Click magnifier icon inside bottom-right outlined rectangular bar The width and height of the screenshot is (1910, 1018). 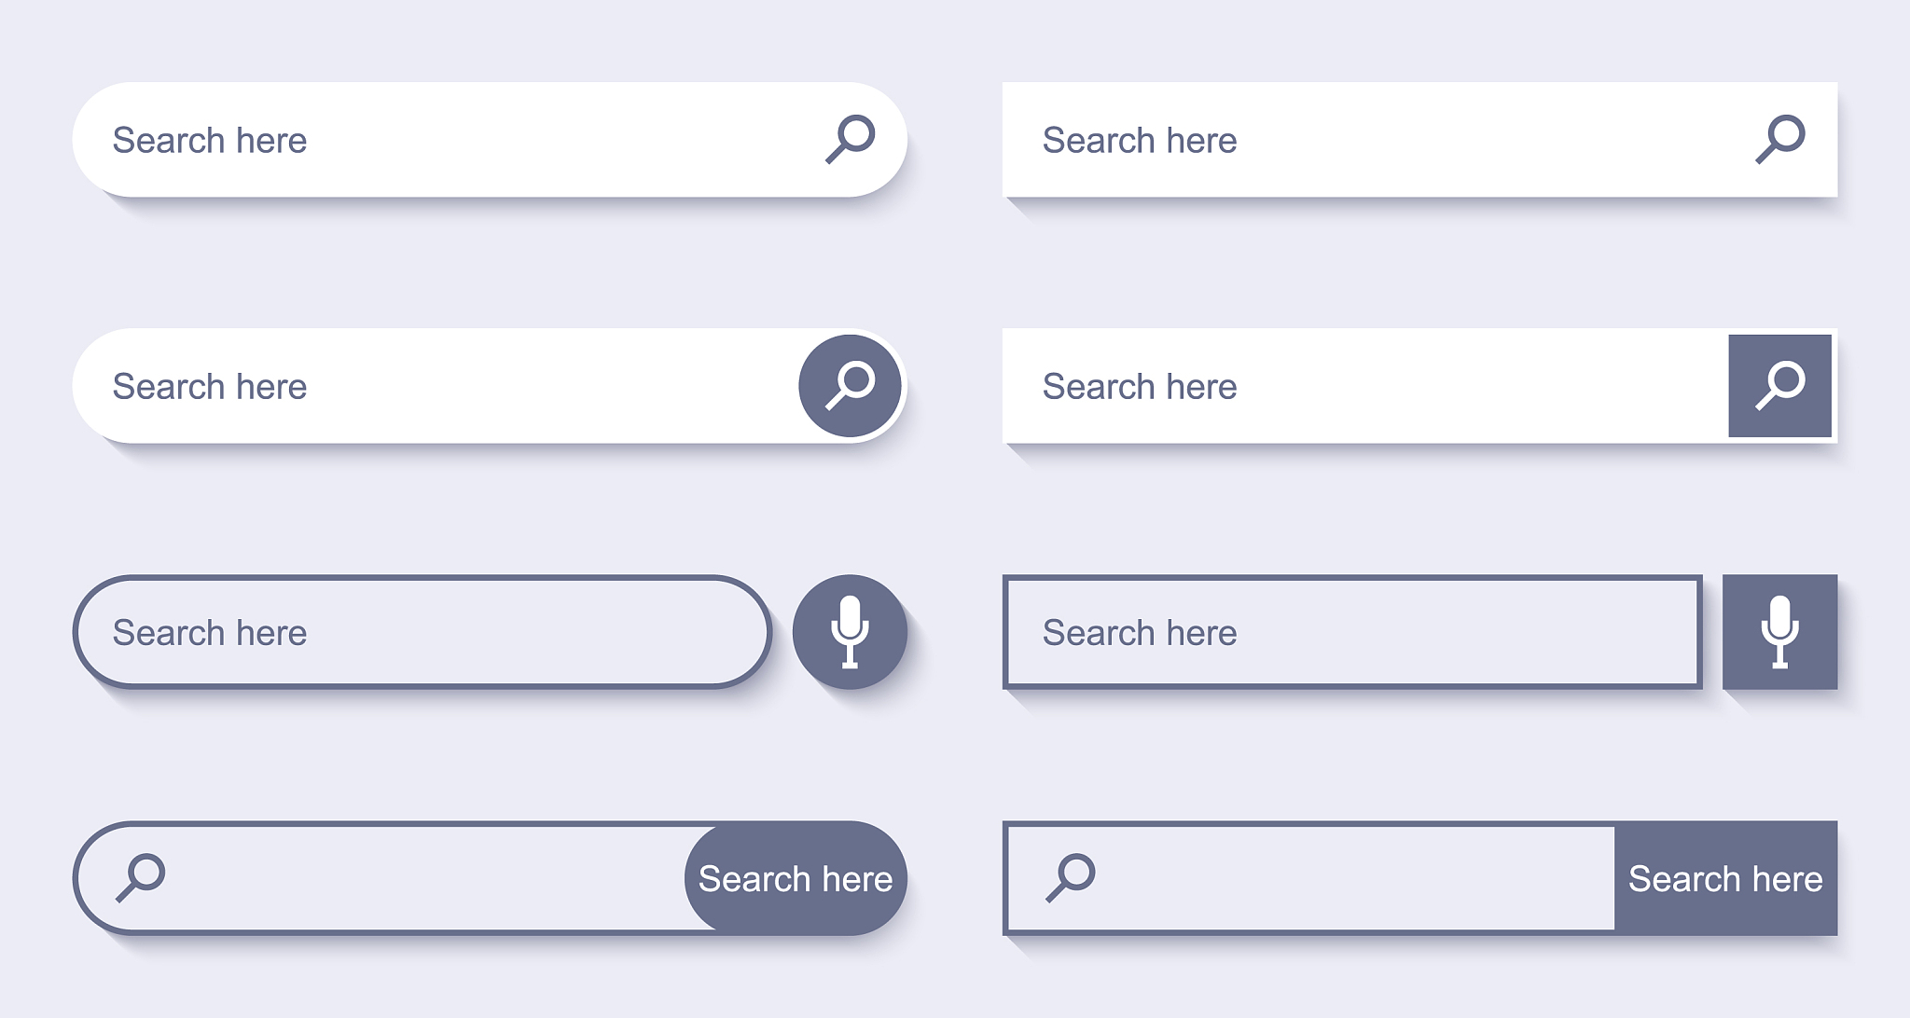click(x=1071, y=877)
